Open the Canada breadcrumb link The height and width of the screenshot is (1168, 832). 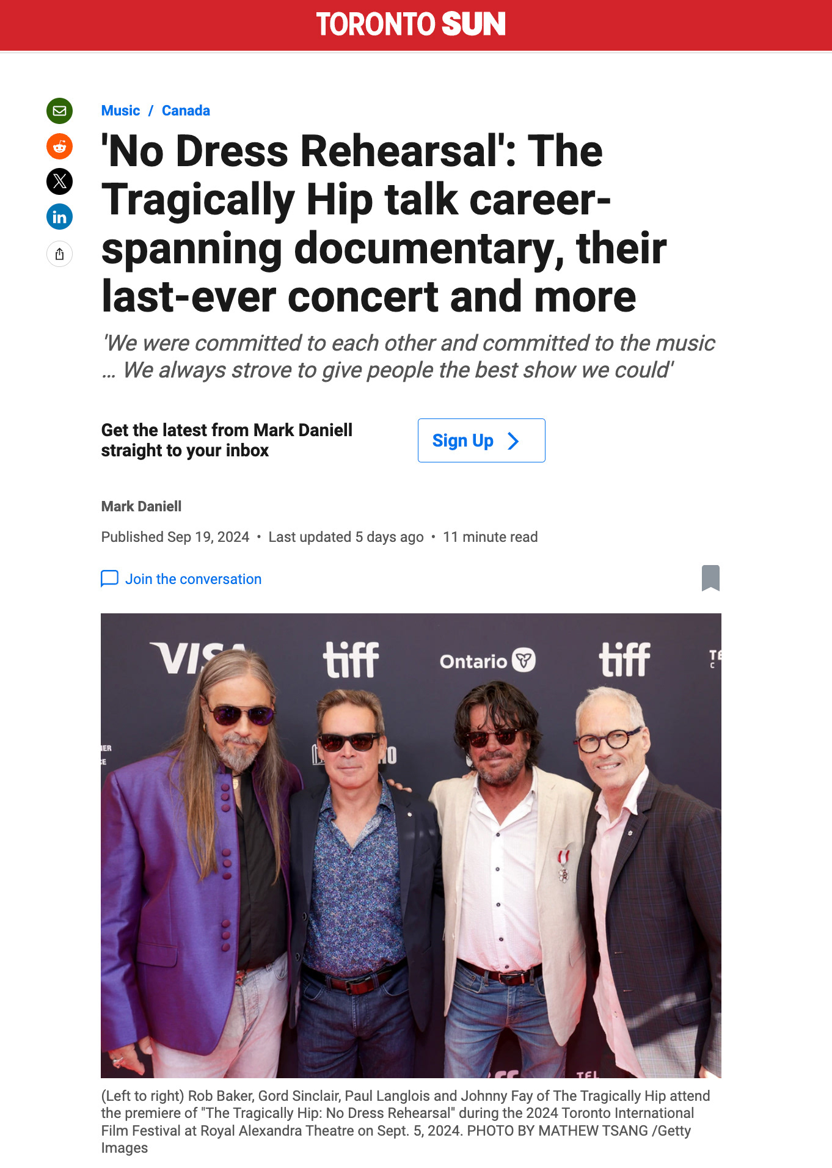pos(186,111)
